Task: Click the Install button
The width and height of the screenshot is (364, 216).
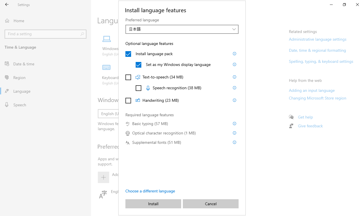Action: (x=153, y=204)
